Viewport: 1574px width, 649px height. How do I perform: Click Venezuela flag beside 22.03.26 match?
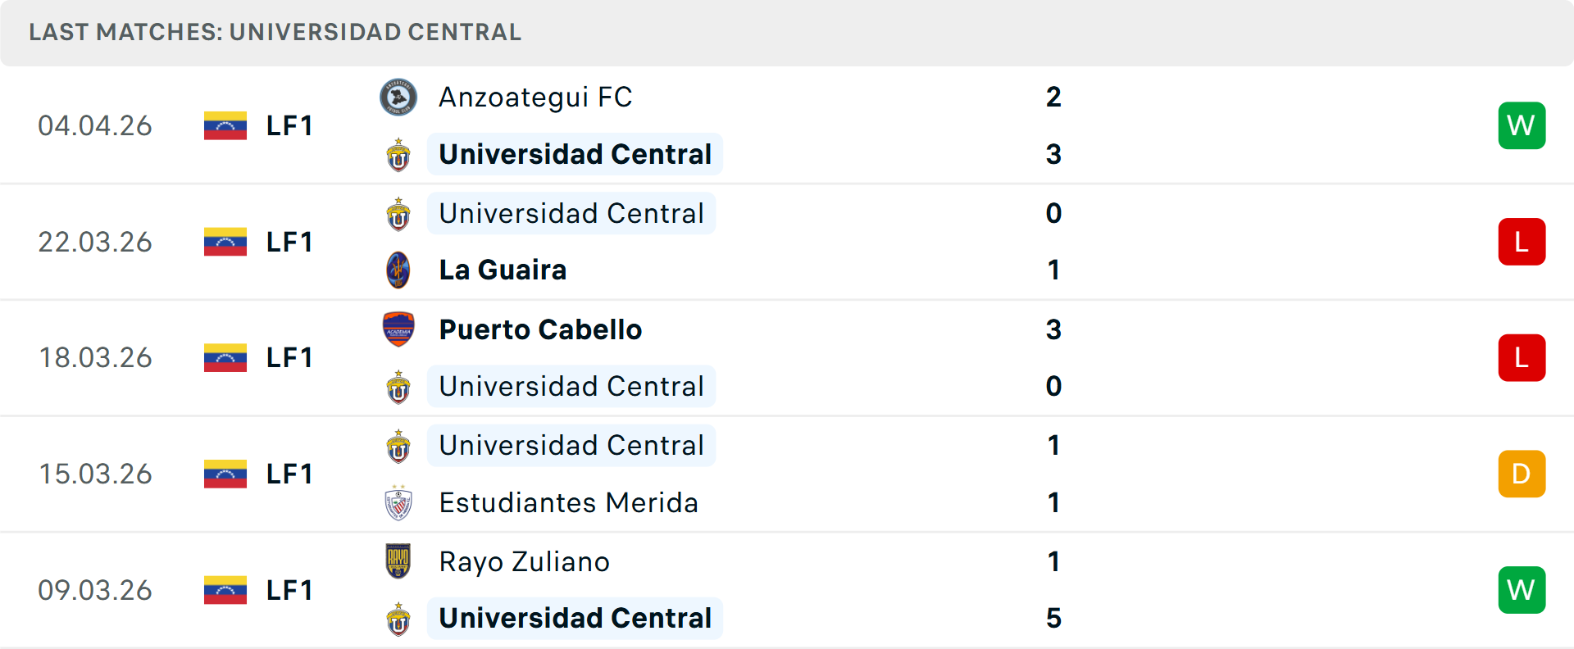225,242
